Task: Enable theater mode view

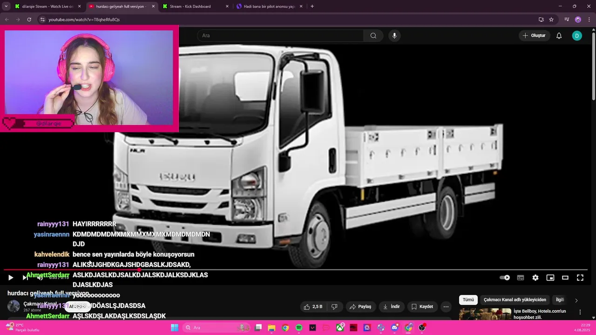Action: click(x=565, y=278)
